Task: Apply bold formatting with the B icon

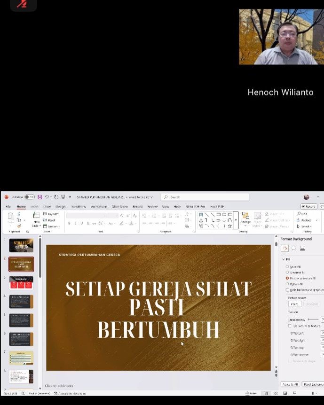Action: point(69,223)
